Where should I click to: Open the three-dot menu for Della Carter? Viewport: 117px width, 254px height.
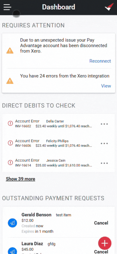click(x=104, y=124)
